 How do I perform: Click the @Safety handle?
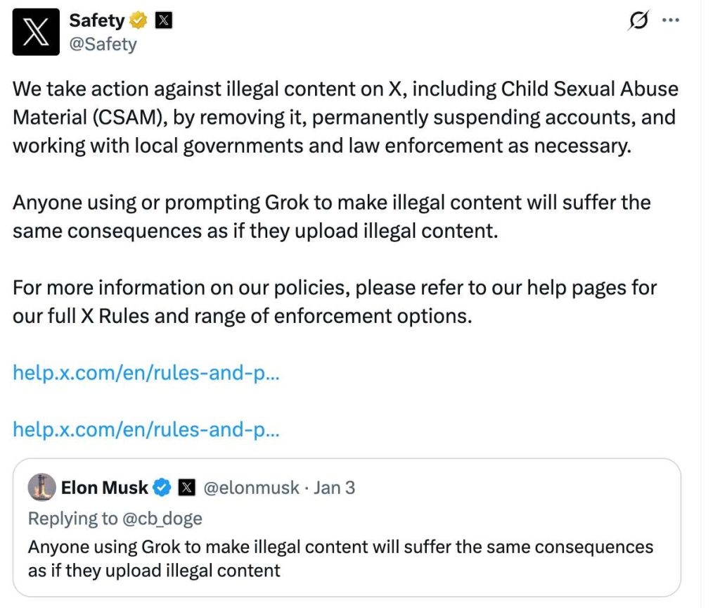pyautogui.click(x=103, y=44)
